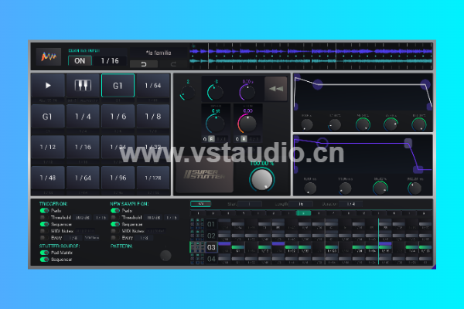Toggle New Sample On Sequencer switch

115,224
